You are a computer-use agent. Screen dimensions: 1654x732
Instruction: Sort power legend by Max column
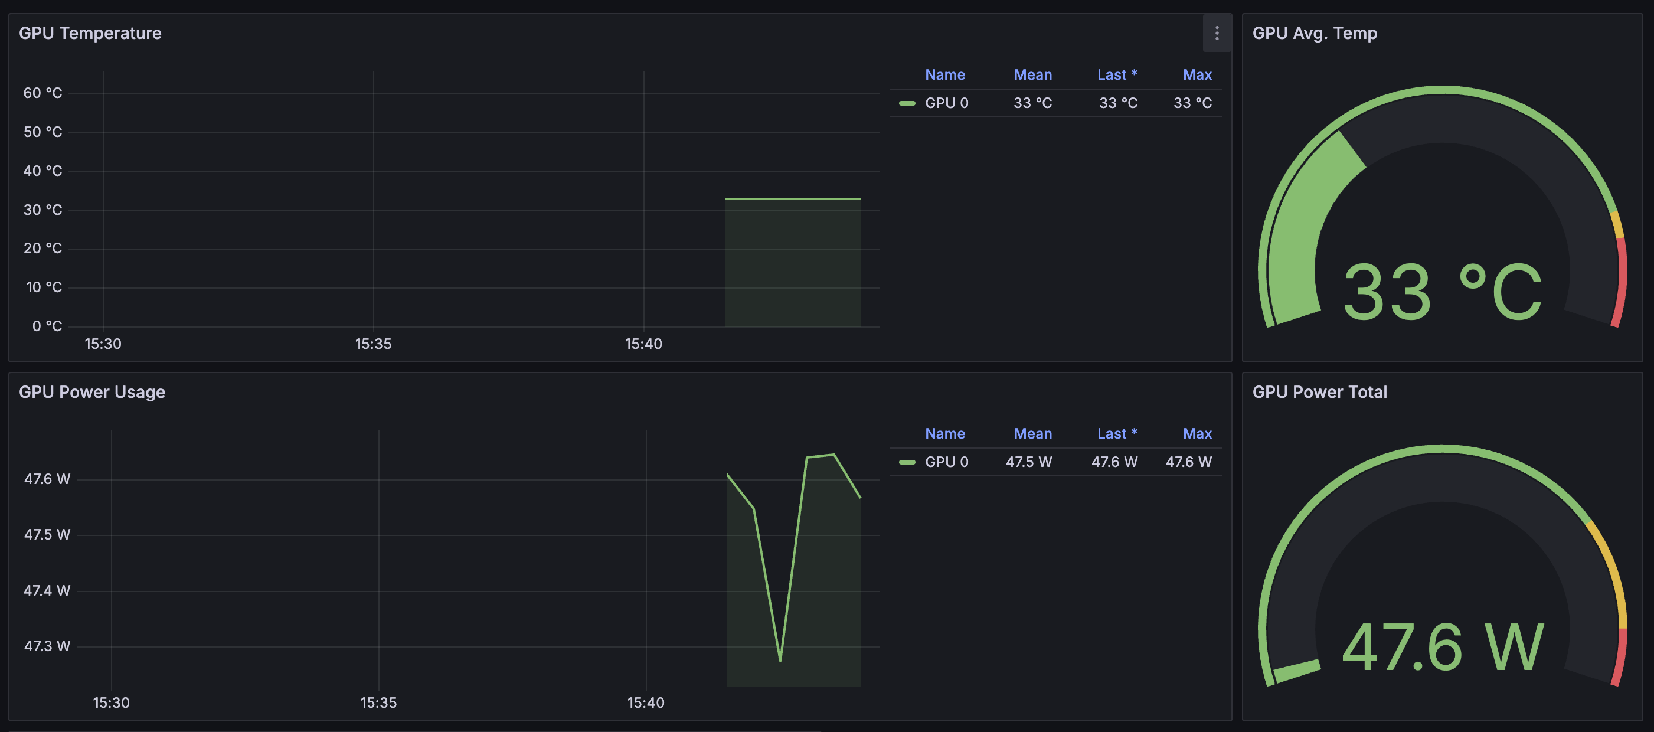click(1197, 434)
